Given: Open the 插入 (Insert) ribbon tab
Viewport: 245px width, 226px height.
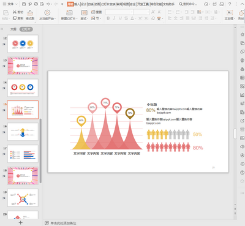Looking at the screenshot, I should pyautogui.click(x=77, y=4).
